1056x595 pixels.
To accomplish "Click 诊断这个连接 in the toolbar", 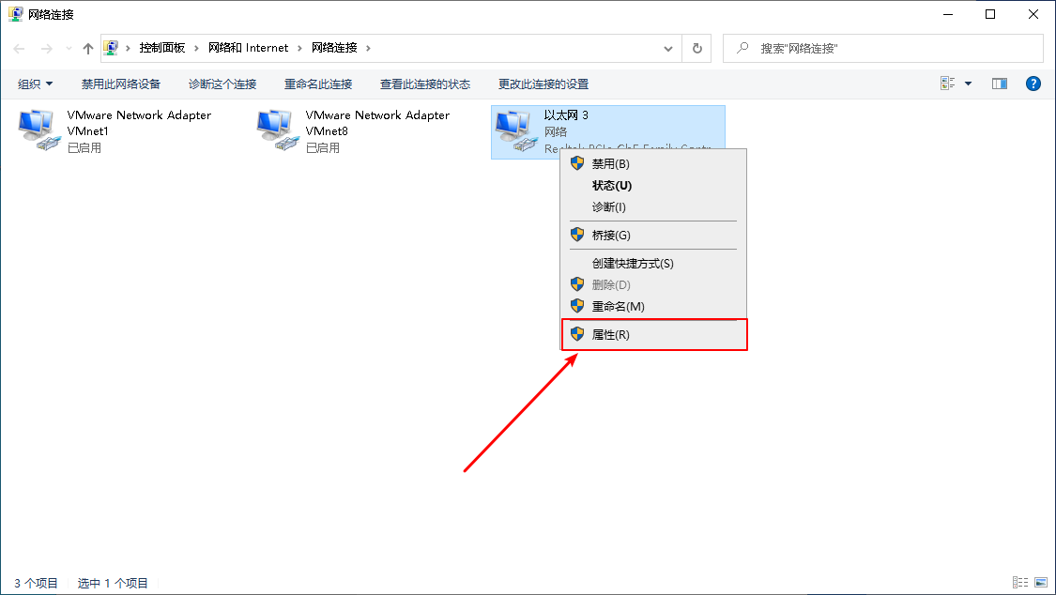I will tap(222, 84).
